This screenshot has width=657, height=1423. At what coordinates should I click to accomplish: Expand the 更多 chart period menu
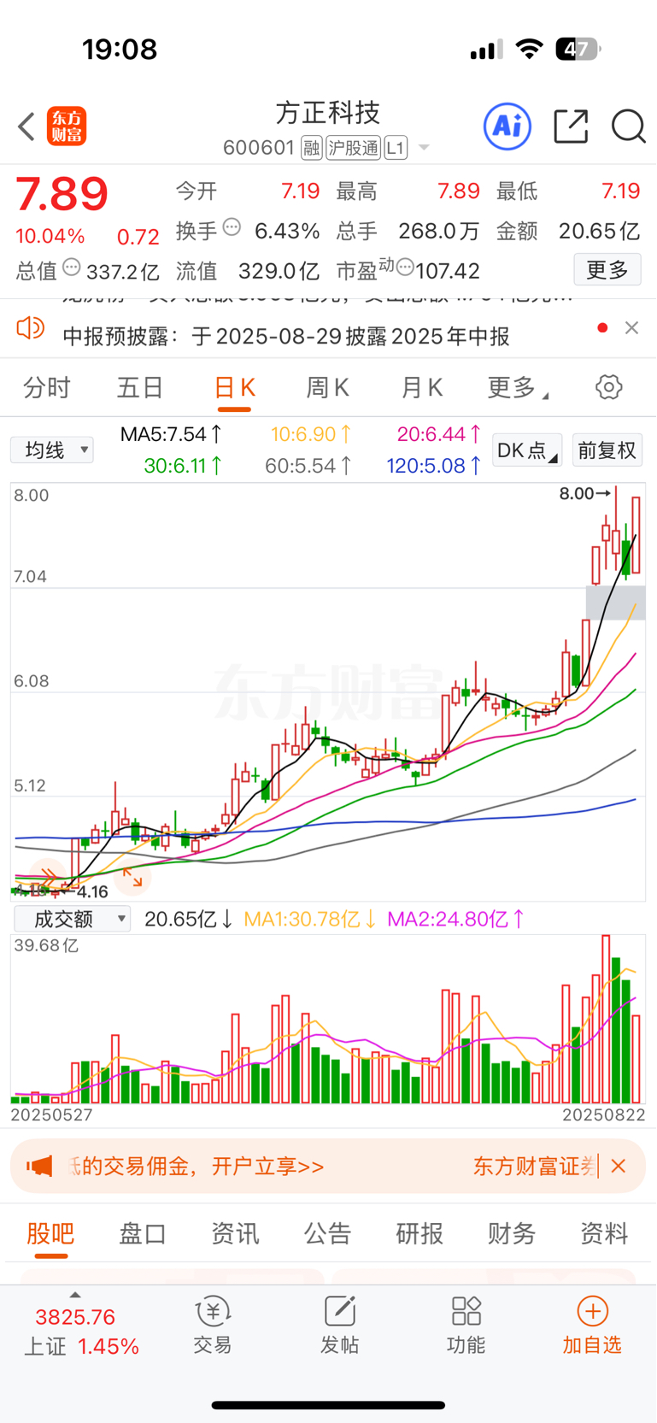click(518, 388)
